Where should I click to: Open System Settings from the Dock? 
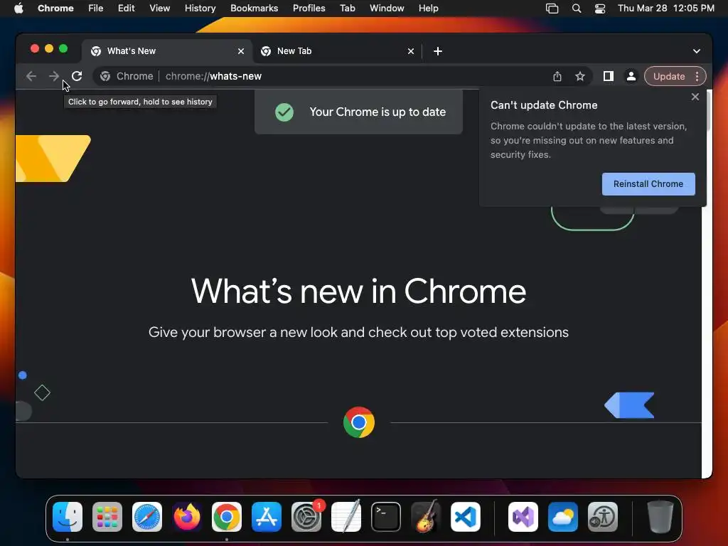[x=306, y=516]
